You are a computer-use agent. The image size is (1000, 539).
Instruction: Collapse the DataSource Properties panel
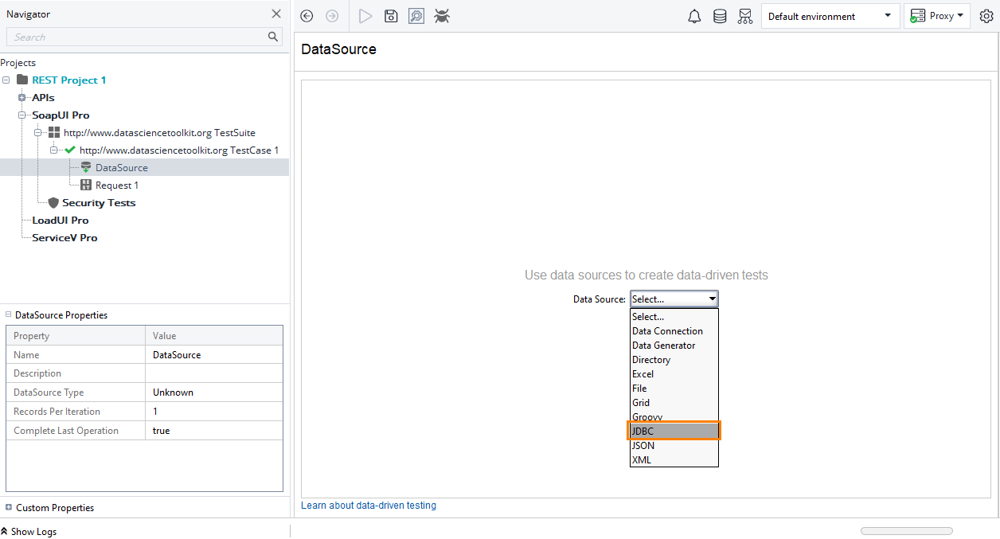pyautogui.click(x=9, y=314)
